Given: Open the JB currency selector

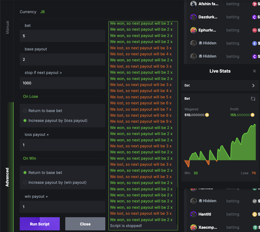Looking at the screenshot, I should [x=42, y=12].
